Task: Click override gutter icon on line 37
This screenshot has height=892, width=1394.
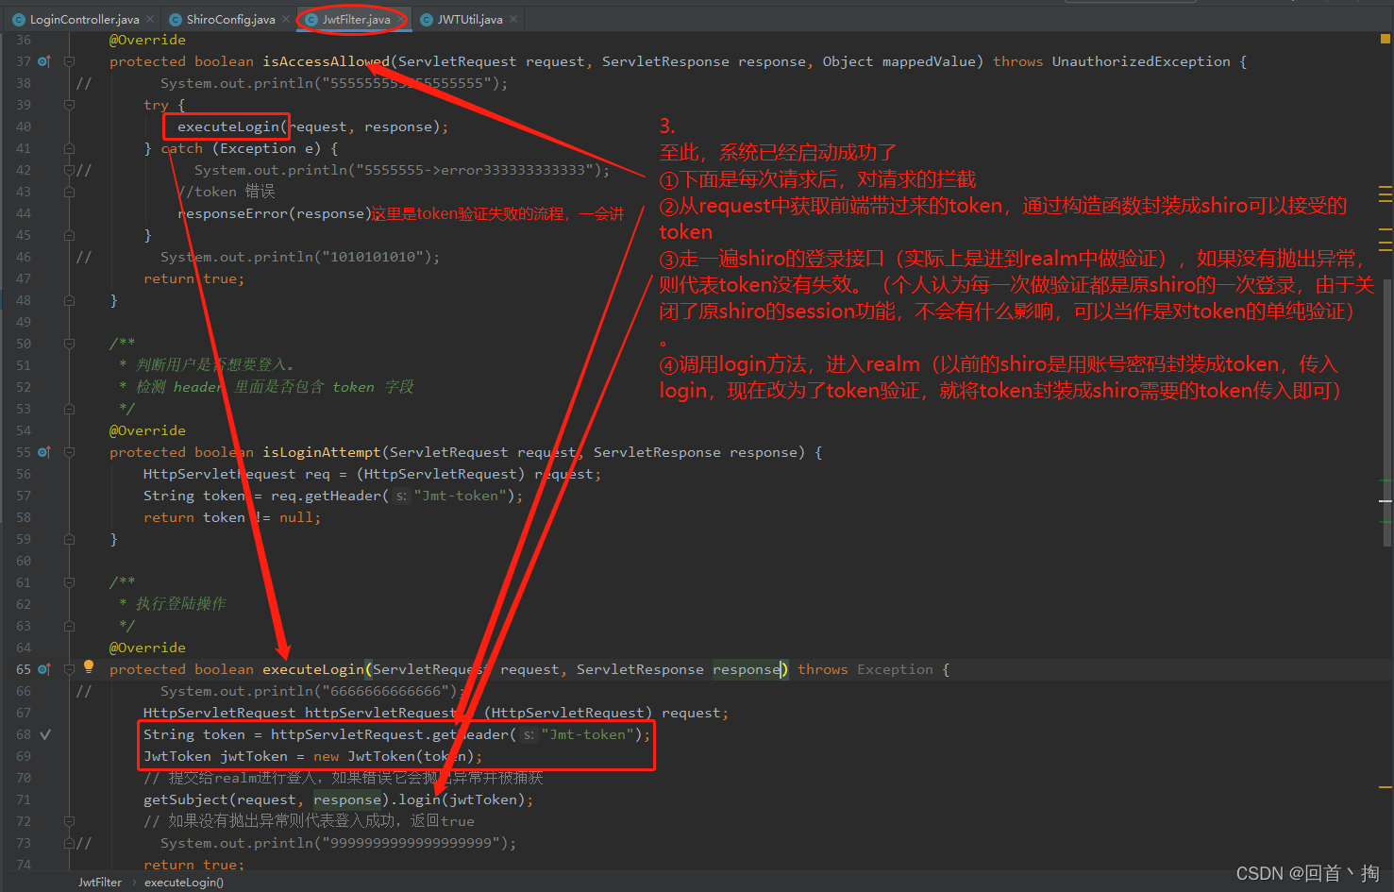Action: click(x=43, y=61)
